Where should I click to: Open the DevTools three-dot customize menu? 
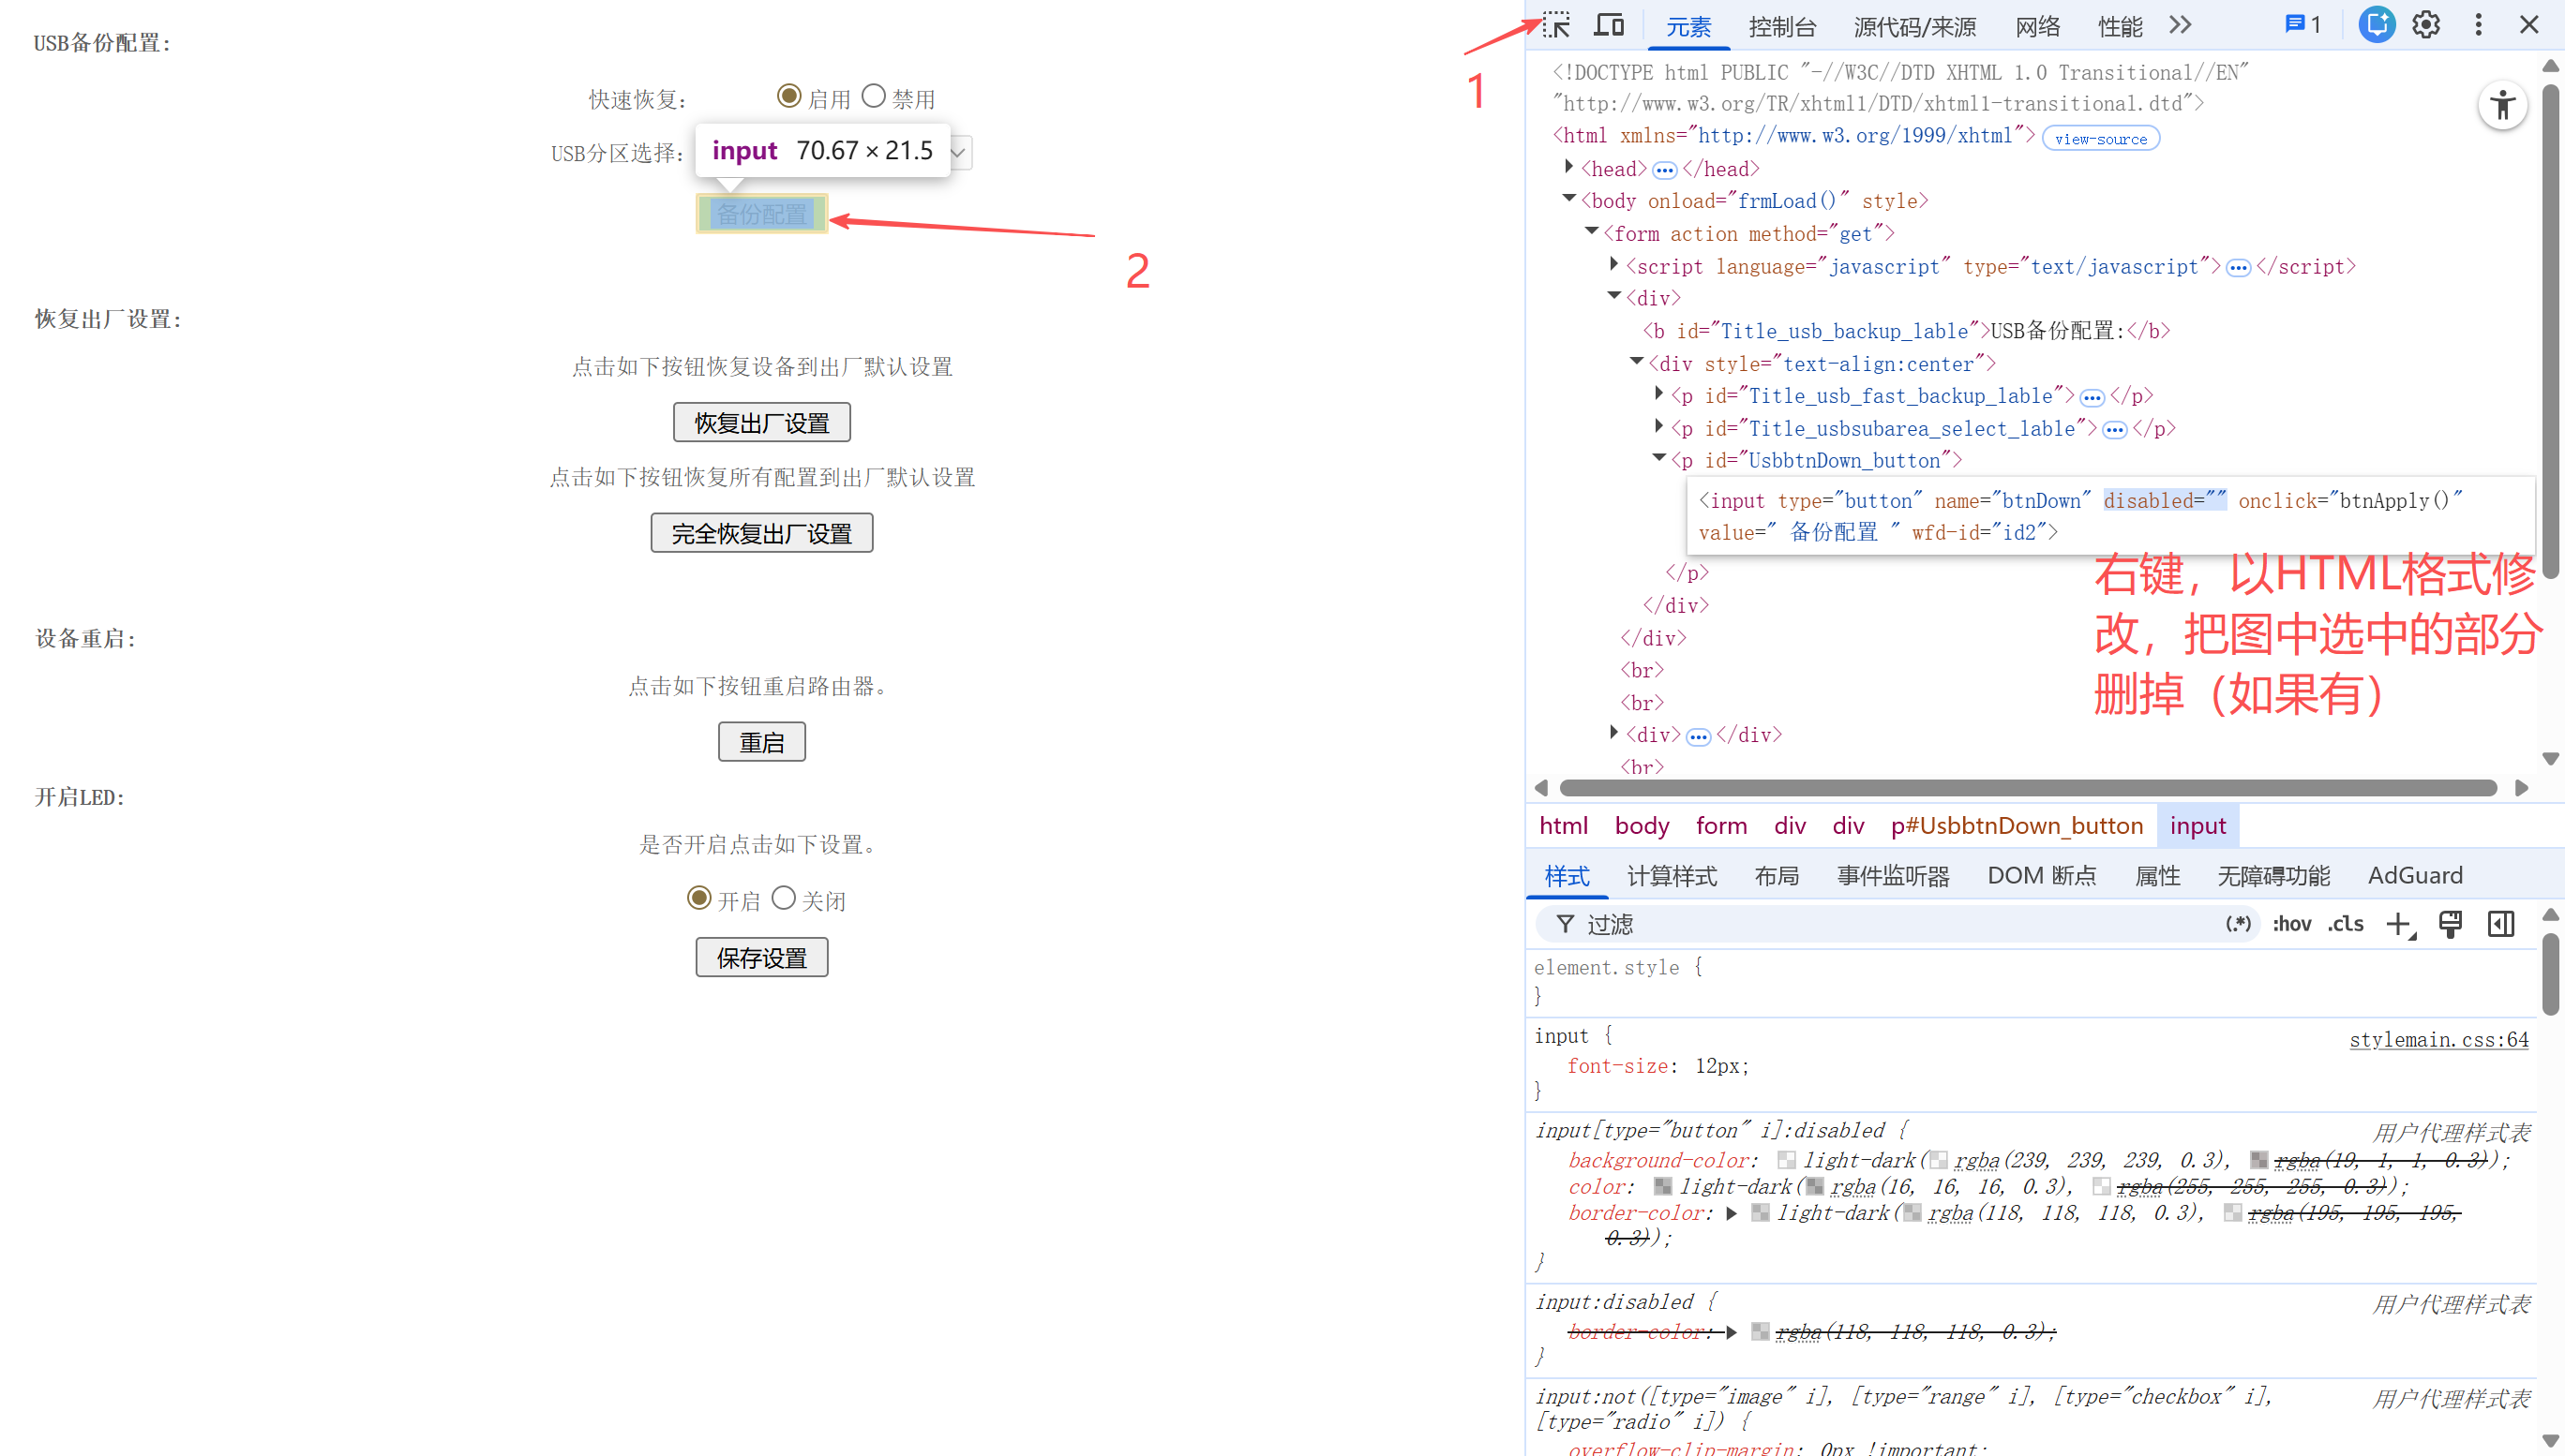tap(2478, 25)
